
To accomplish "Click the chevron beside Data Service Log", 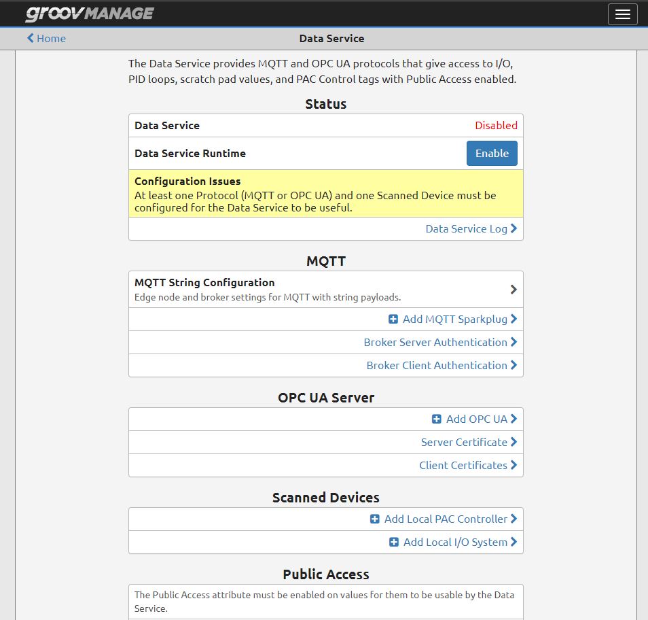I will click(x=514, y=228).
